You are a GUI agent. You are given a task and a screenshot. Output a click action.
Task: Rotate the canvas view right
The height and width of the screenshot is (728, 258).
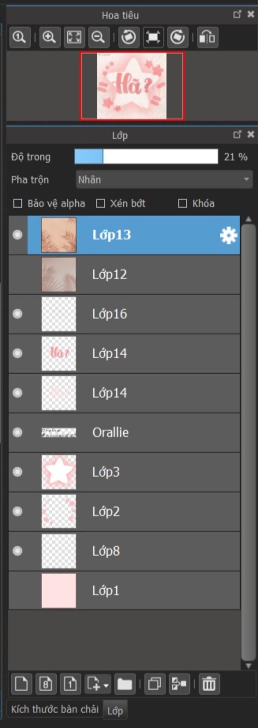(x=178, y=37)
